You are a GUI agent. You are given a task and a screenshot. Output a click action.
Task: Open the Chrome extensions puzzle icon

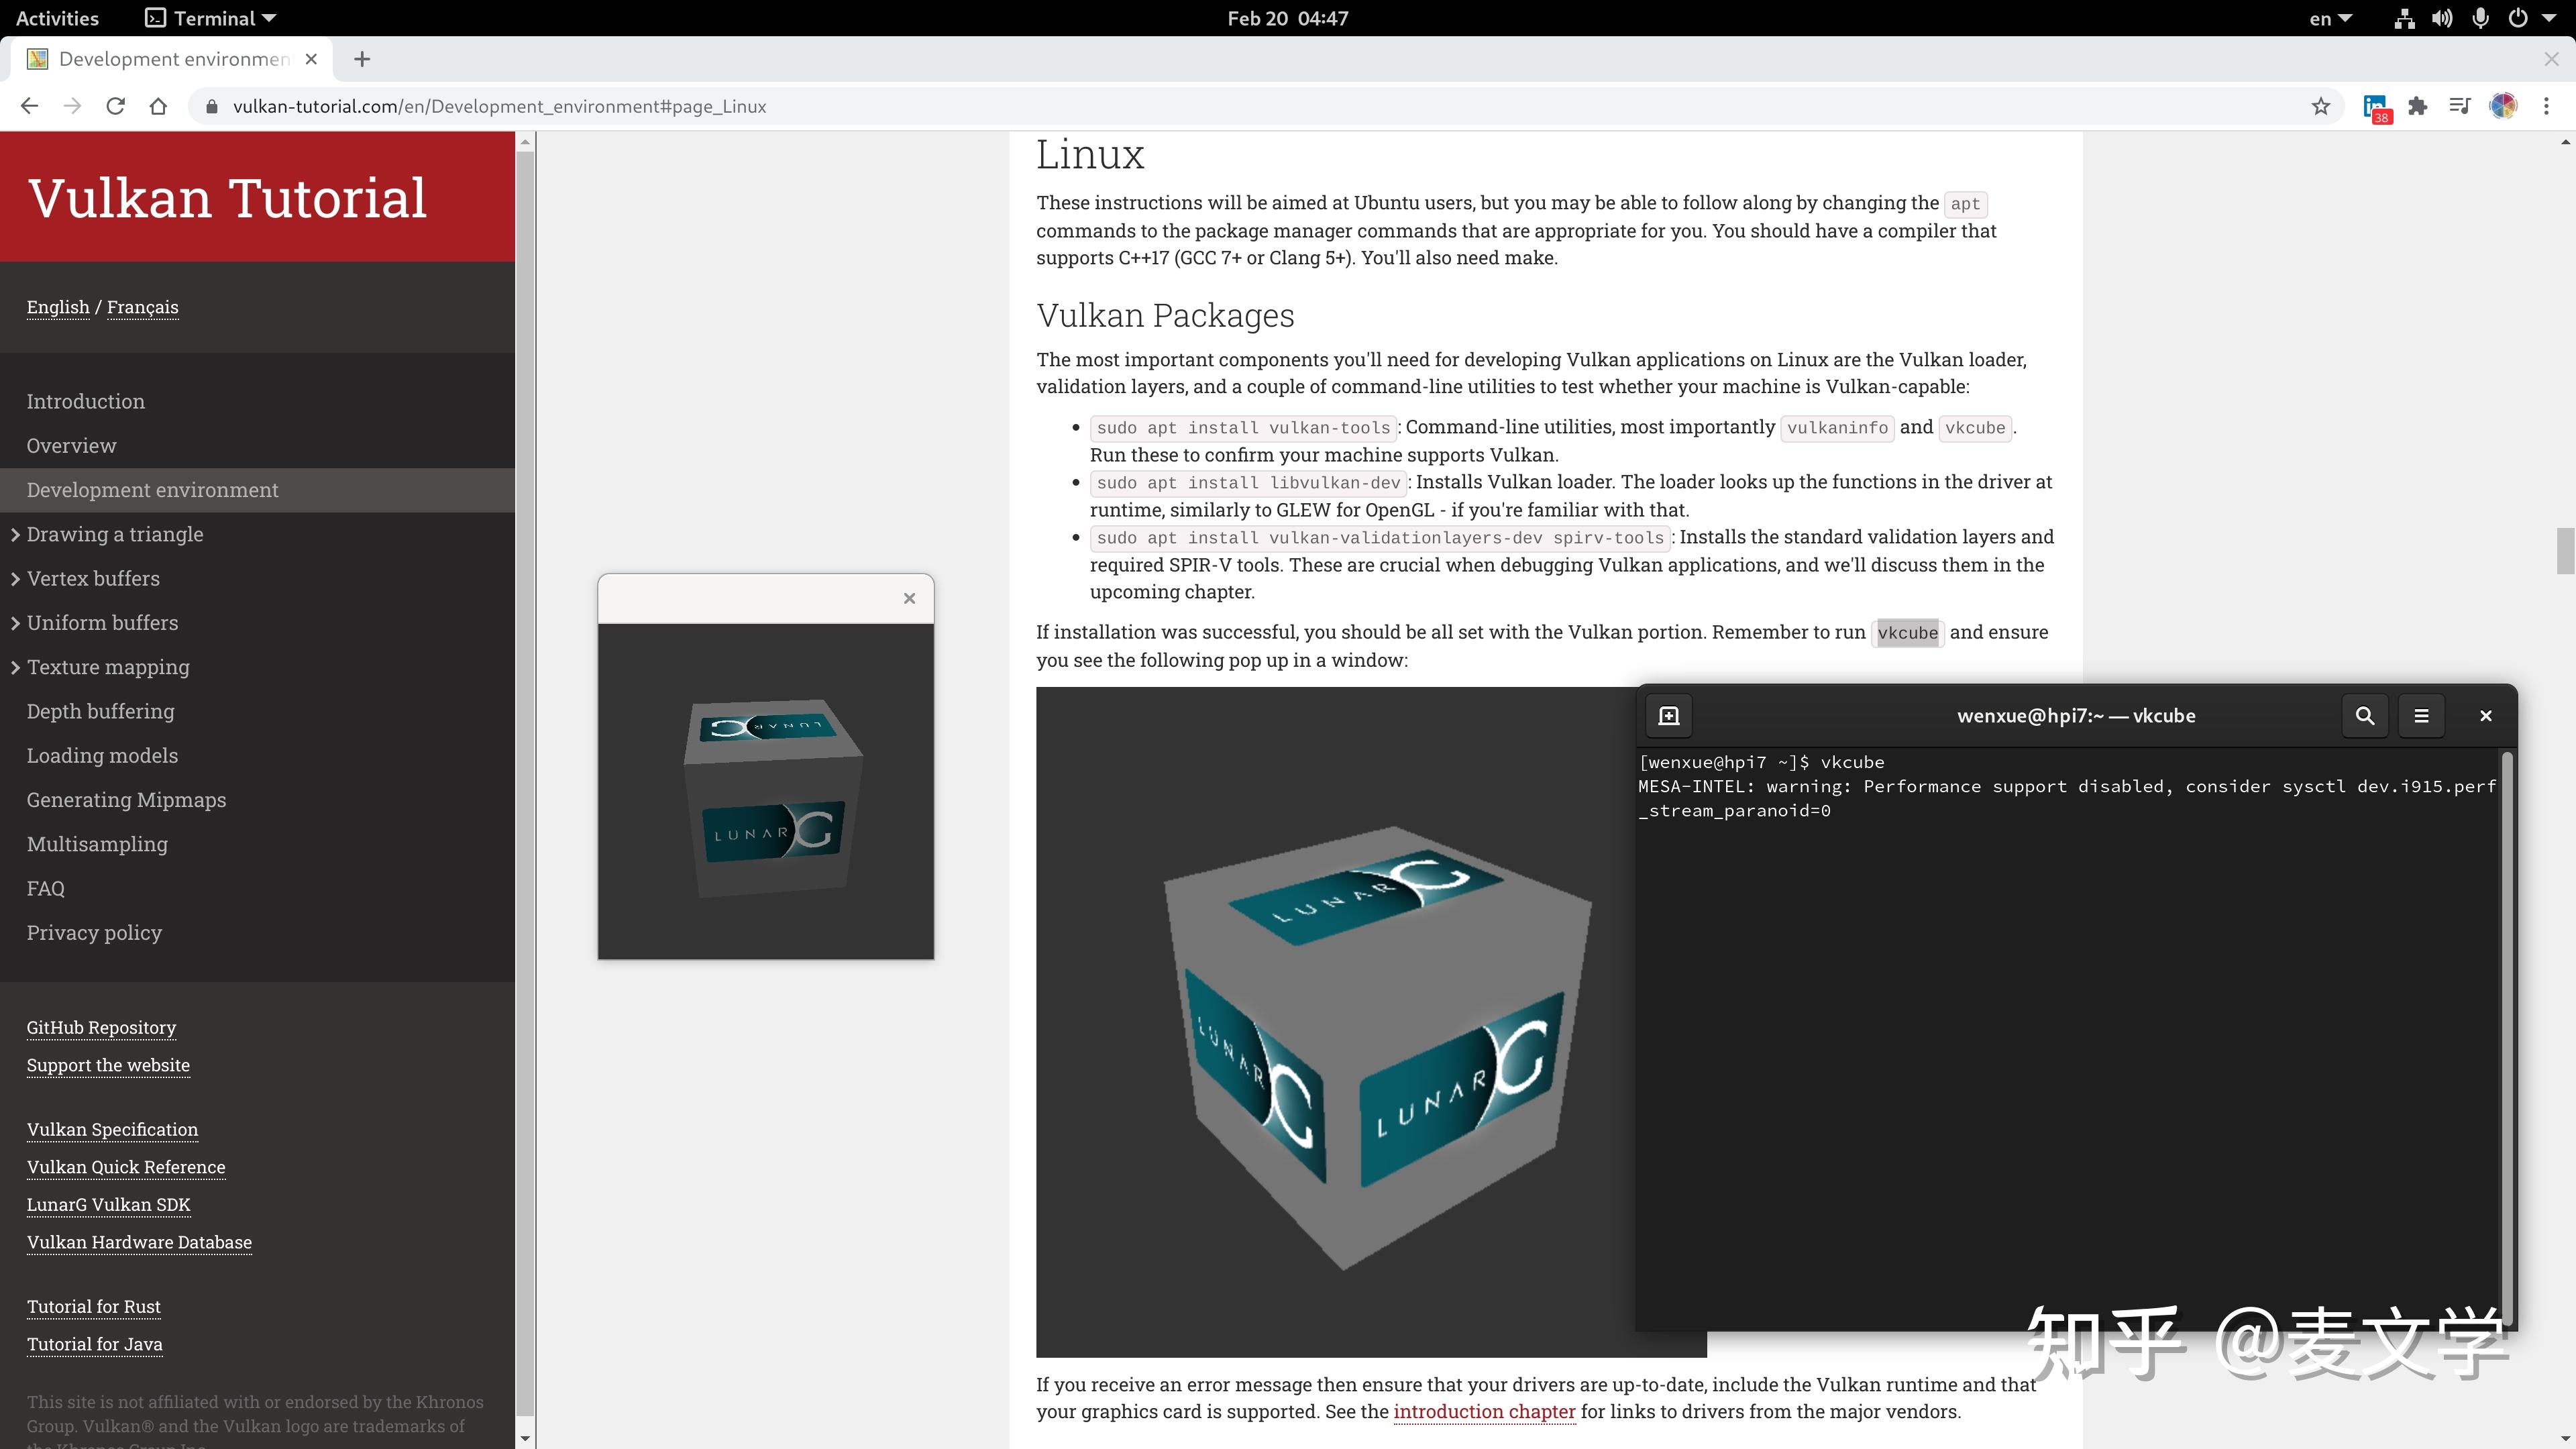coord(2418,106)
